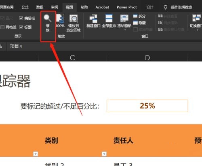This screenshot has width=202, height=166.
Task: Open a 新建窗口 new window
Action: [x=93, y=21]
